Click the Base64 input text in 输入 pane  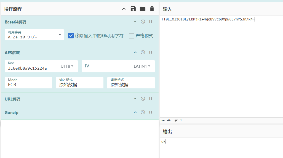point(208,19)
